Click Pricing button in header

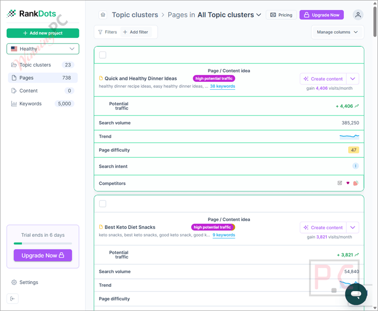coord(281,15)
